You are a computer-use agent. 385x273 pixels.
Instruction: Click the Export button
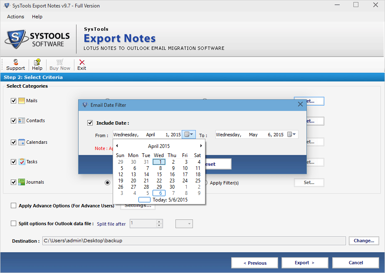[x=305, y=263]
